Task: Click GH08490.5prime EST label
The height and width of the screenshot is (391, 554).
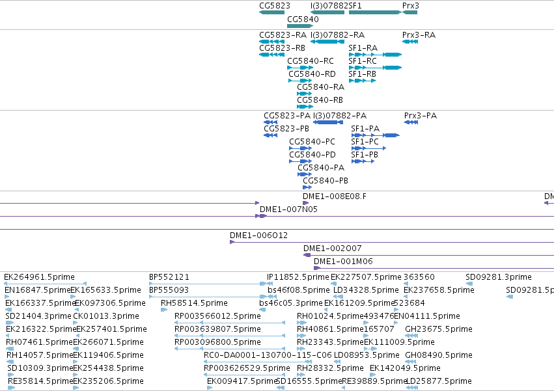Action: [x=439, y=355]
